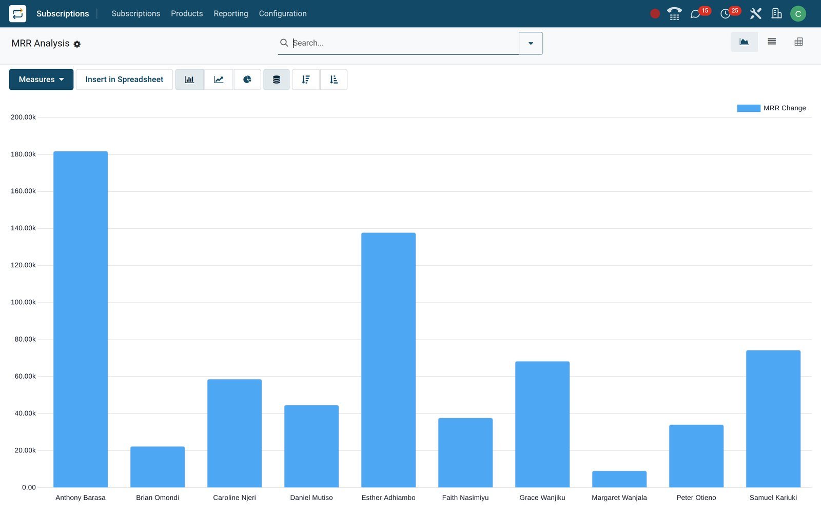Focus the Search input field
The image size is (821, 513).
pos(404,43)
